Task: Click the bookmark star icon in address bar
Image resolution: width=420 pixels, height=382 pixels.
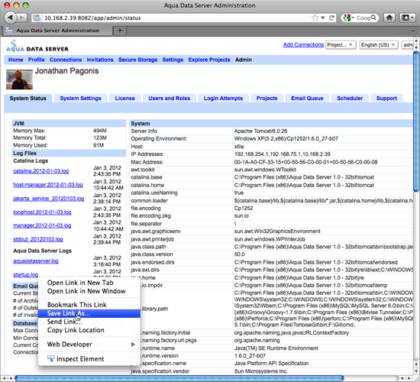Action: pyautogui.click(x=315, y=18)
